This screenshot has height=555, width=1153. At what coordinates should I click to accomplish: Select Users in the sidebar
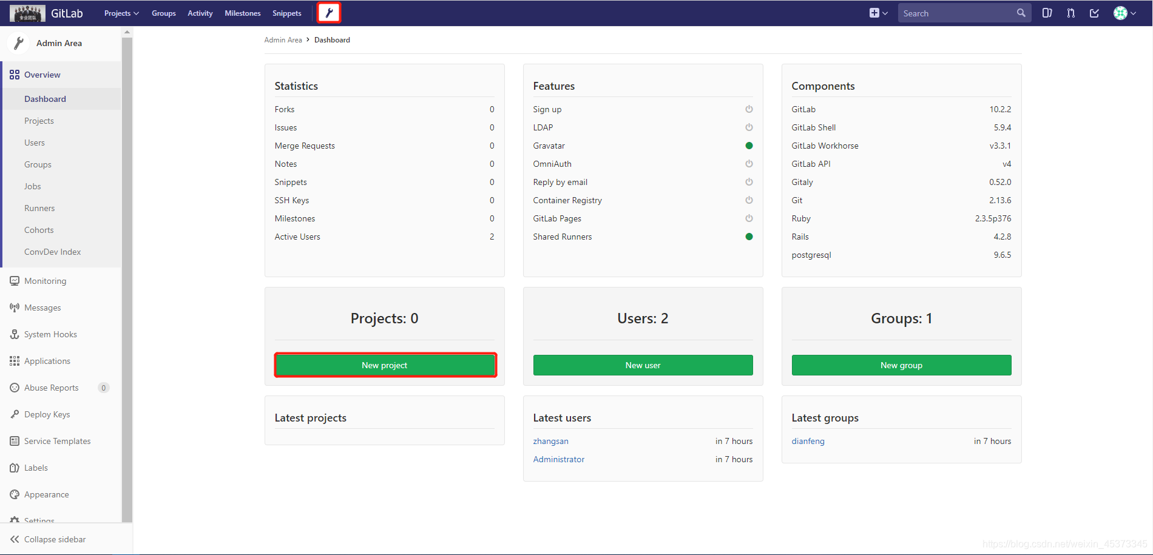[x=35, y=143]
